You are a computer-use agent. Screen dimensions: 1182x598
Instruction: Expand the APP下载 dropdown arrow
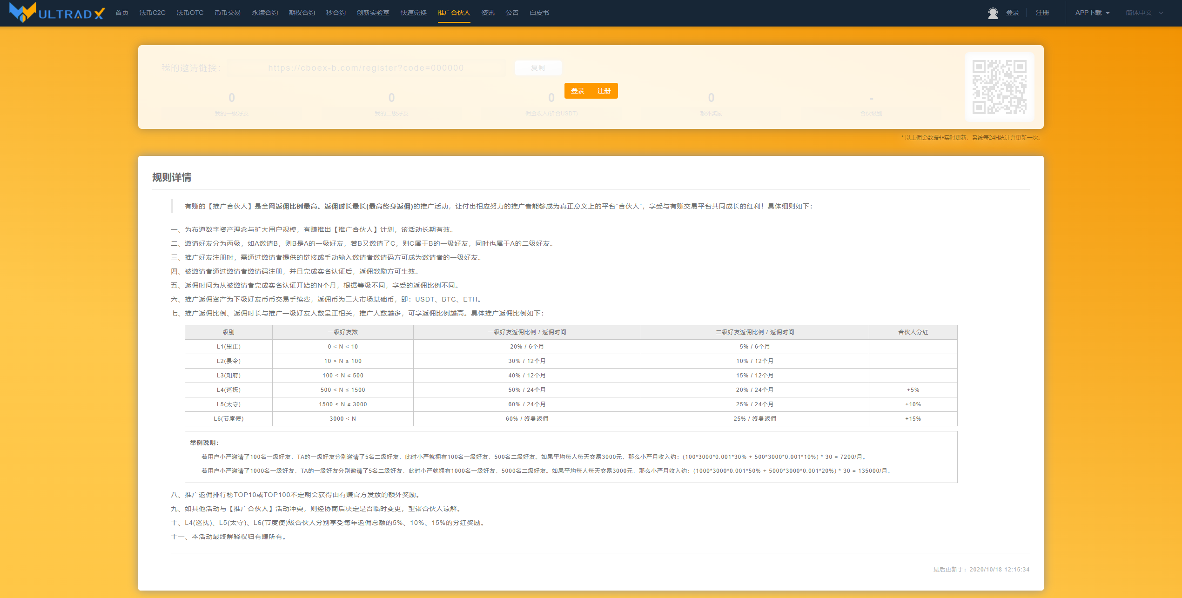click(x=1108, y=13)
